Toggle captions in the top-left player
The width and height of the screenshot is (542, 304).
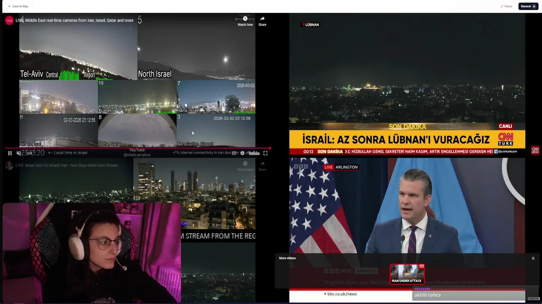tap(234, 153)
